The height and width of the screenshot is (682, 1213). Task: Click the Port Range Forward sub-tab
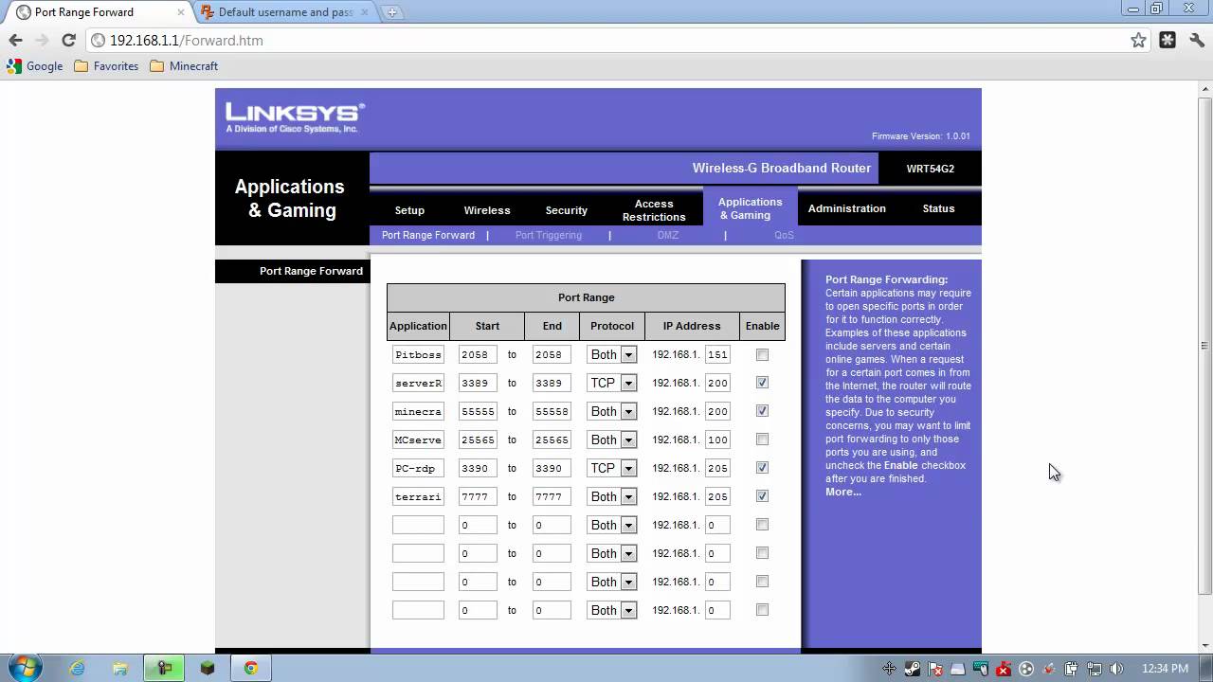tap(428, 235)
